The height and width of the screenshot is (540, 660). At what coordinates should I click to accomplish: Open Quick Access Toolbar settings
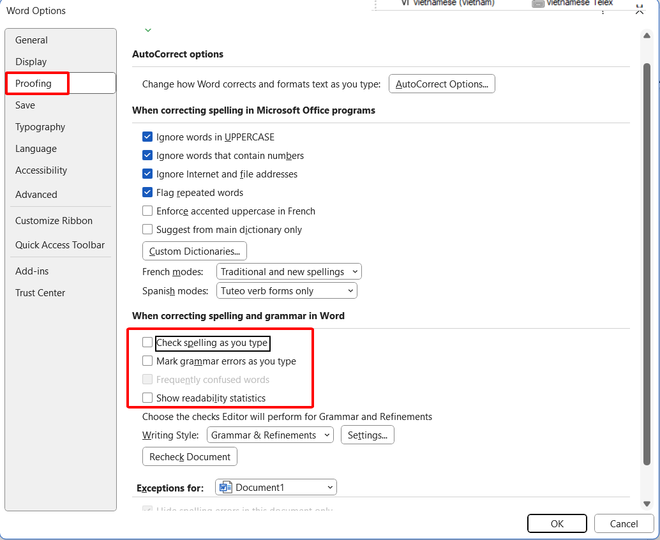[60, 245]
